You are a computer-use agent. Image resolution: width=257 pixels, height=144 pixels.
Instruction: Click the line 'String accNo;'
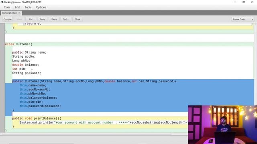(24, 56)
